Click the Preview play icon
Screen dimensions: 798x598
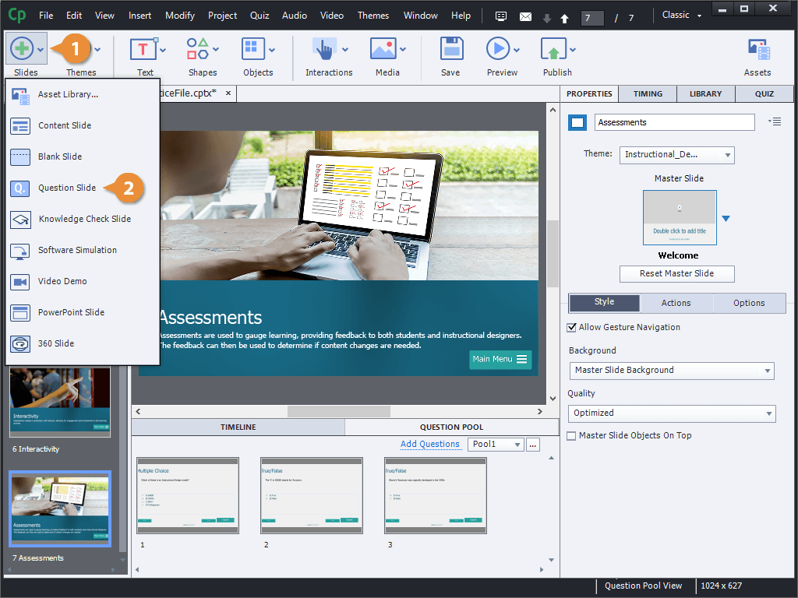click(498, 50)
